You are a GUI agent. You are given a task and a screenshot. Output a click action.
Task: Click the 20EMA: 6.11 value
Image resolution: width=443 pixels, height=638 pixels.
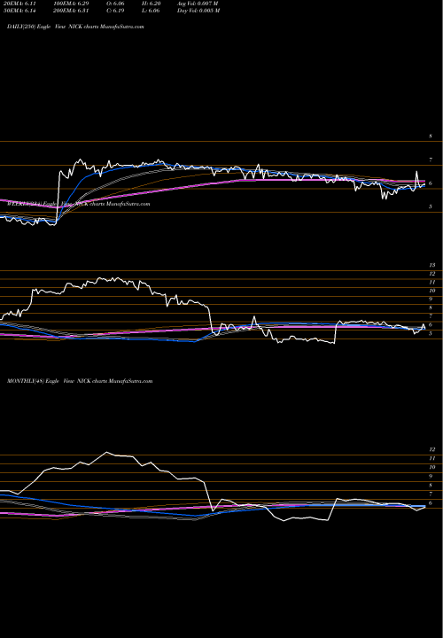click(x=19, y=4)
